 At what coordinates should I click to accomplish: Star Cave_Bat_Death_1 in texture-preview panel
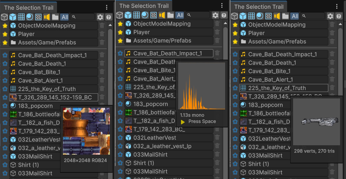(x=5, y=64)
